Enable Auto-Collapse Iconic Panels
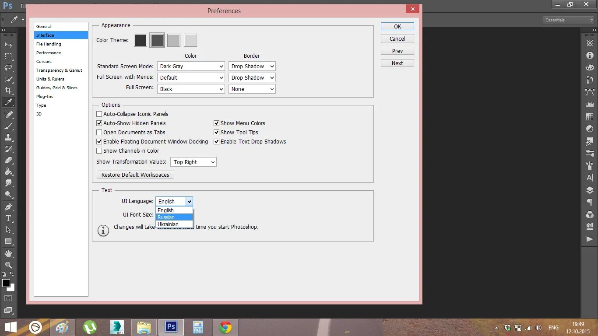Screen dimensions: 598x336 99,114
